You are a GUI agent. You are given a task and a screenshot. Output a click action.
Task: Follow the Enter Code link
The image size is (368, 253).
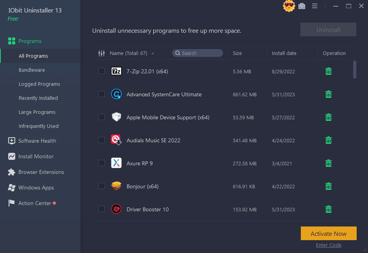click(x=329, y=245)
